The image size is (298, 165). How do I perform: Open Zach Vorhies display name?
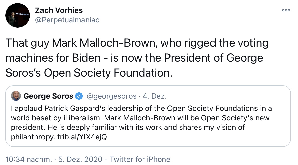(x=59, y=10)
